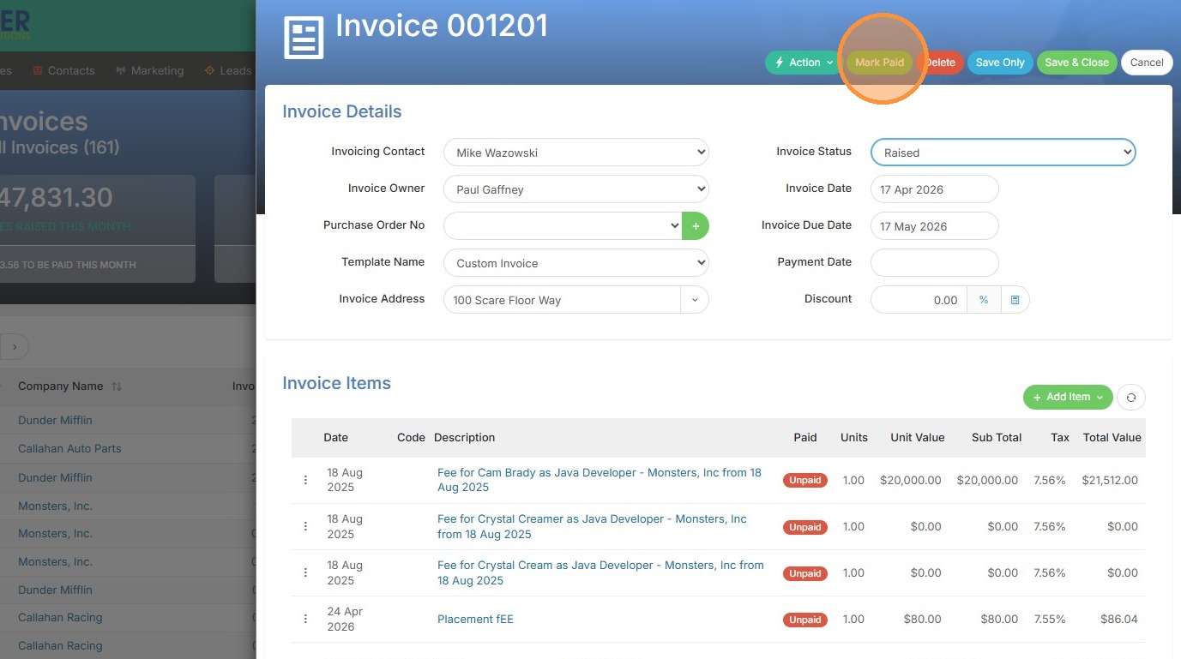Open row menu for Placement fEE item
The height and width of the screenshot is (659, 1181).
tap(305, 619)
